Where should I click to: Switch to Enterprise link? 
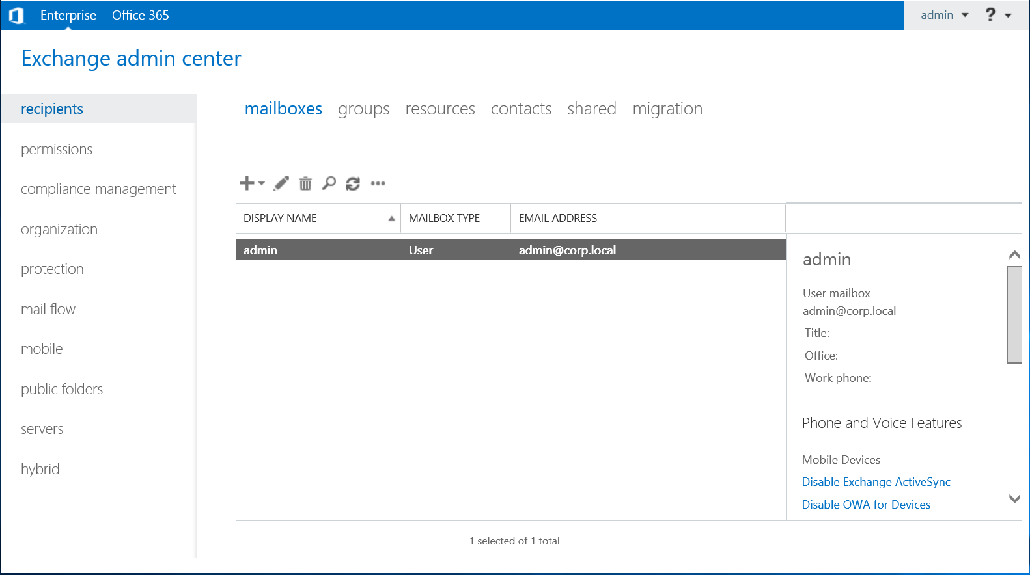click(68, 15)
